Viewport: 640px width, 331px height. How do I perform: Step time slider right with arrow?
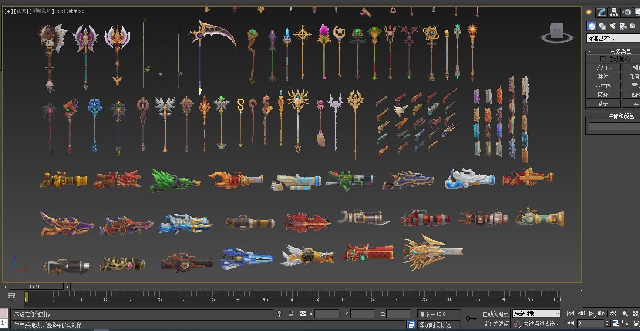coord(67,287)
